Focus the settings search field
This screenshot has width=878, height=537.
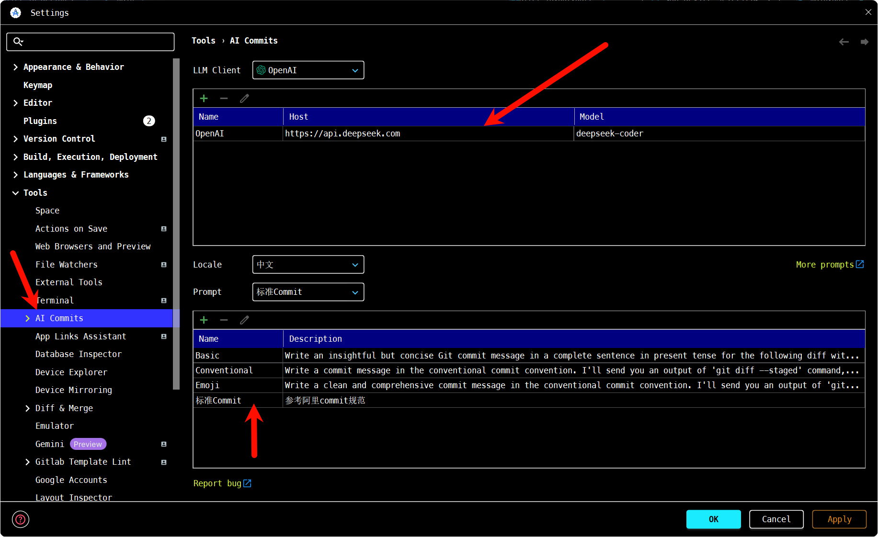(91, 42)
